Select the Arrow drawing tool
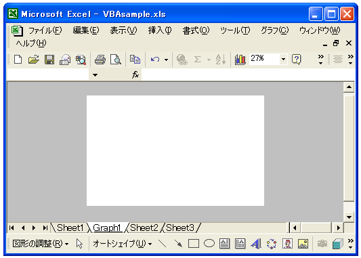The width and height of the screenshot is (361, 258). [x=178, y=243]
